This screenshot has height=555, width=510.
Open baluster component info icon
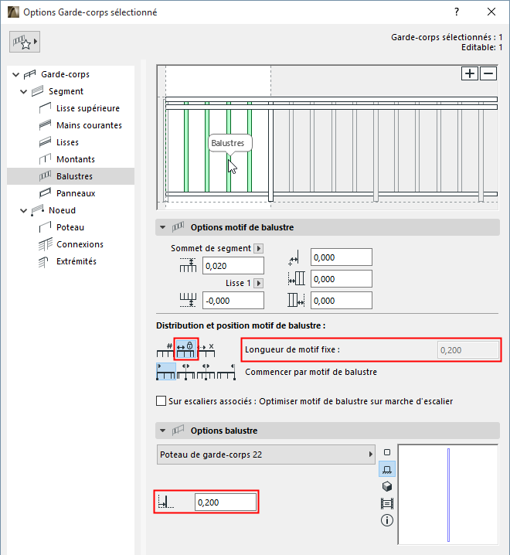coord(387,520)
